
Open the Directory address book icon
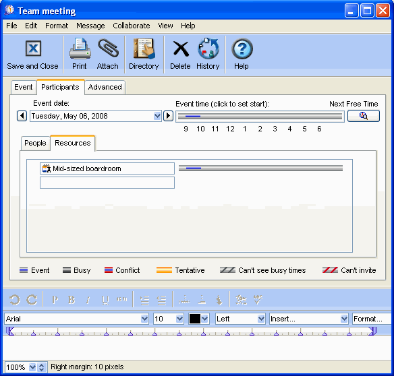[144, 49]
